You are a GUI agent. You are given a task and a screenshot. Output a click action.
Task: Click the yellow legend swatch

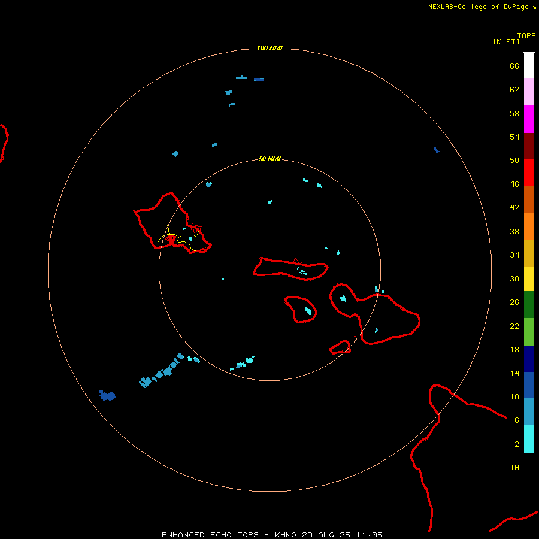[529, 279]
